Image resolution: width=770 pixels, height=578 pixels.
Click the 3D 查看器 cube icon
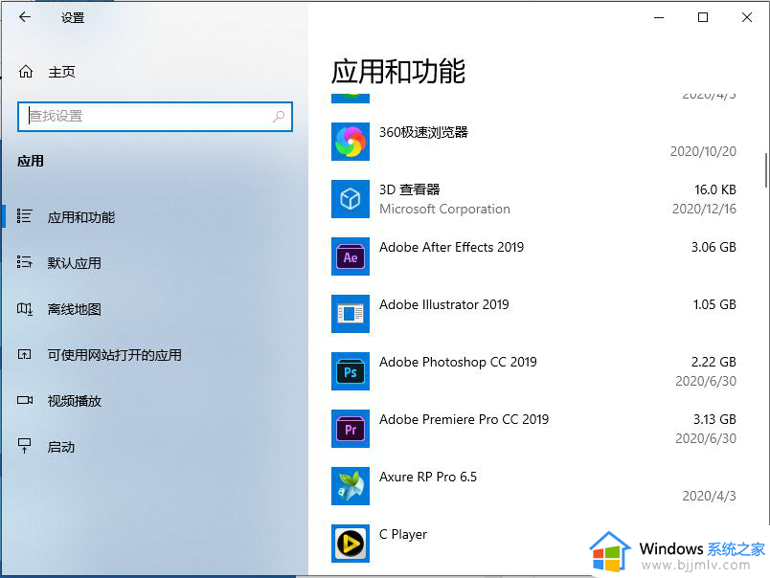(351, 199)
